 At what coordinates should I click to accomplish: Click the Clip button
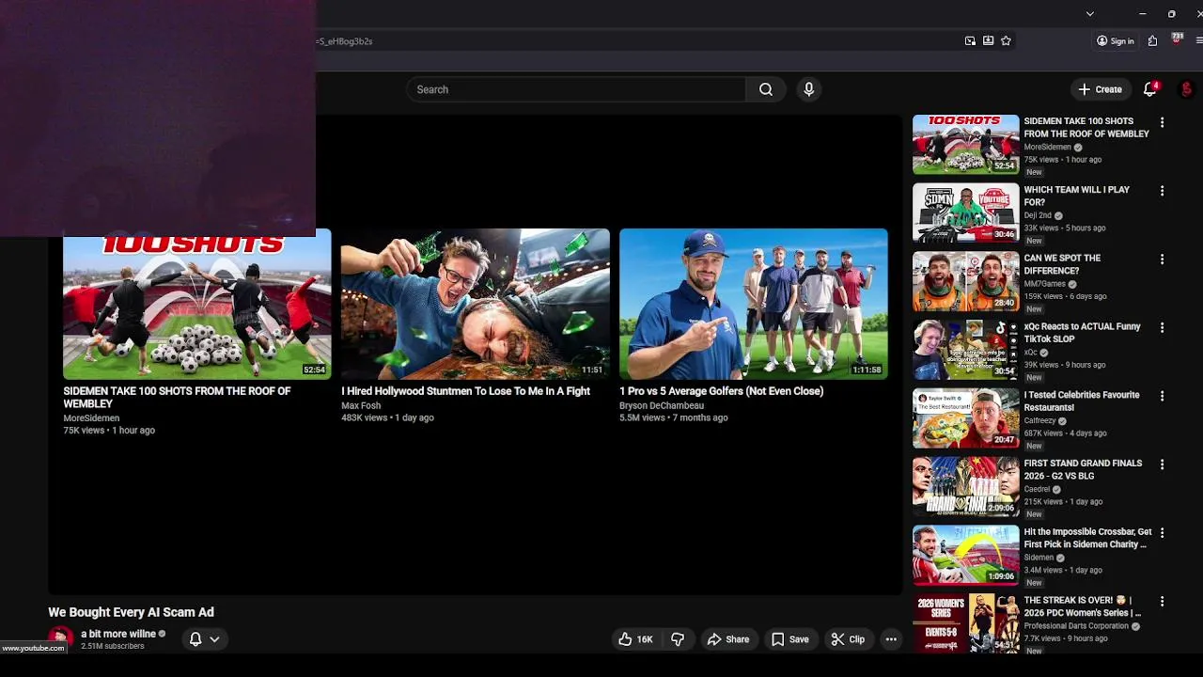pos(848,639)
